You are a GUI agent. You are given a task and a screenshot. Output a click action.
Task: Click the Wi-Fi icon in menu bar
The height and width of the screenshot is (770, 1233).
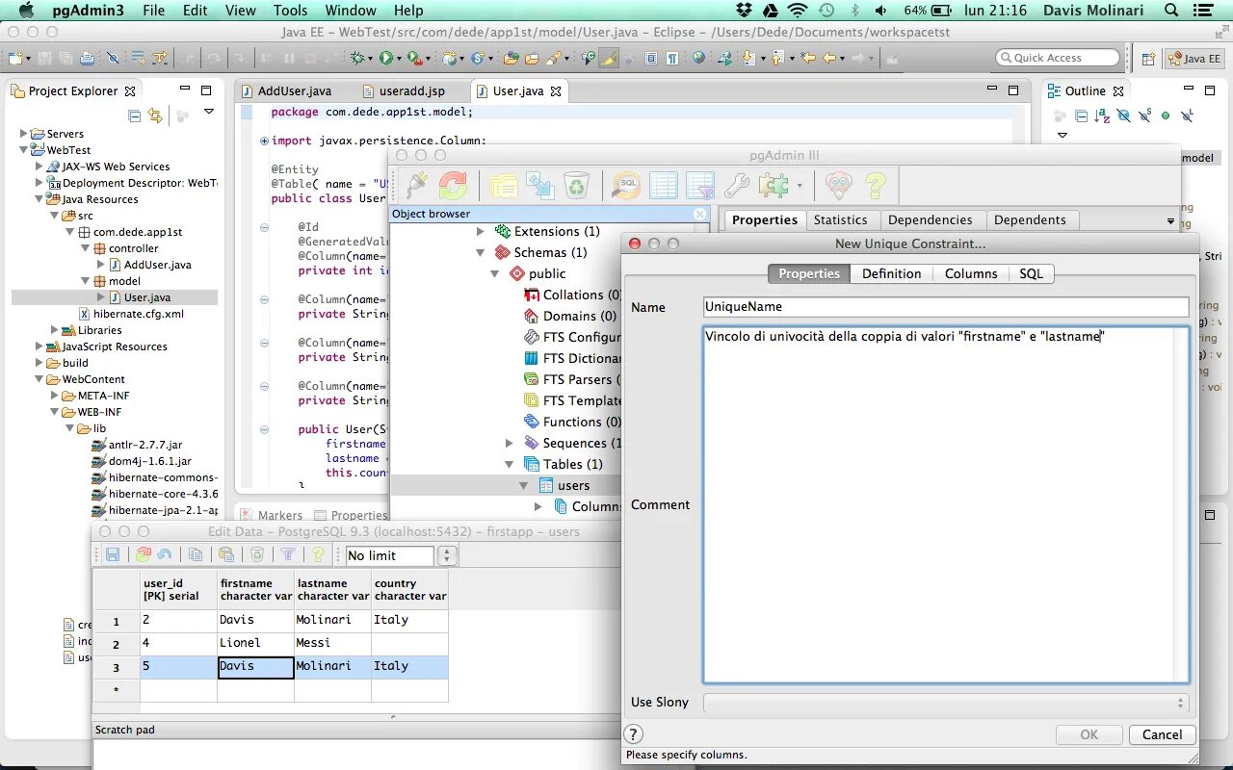(797, 11)
